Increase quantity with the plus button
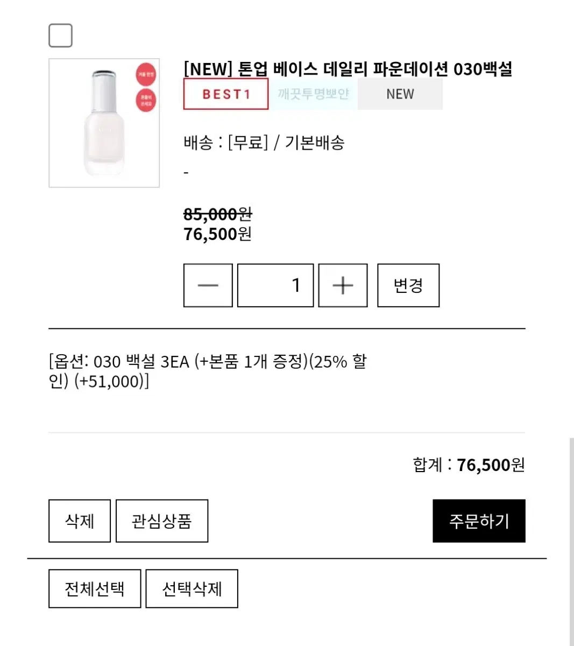Viewport: 574px width, 646px height. pyautogui.click(x=343, y=285)
